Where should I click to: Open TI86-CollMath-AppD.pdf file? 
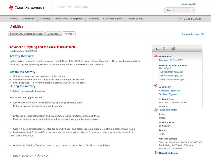pos(171,76)
